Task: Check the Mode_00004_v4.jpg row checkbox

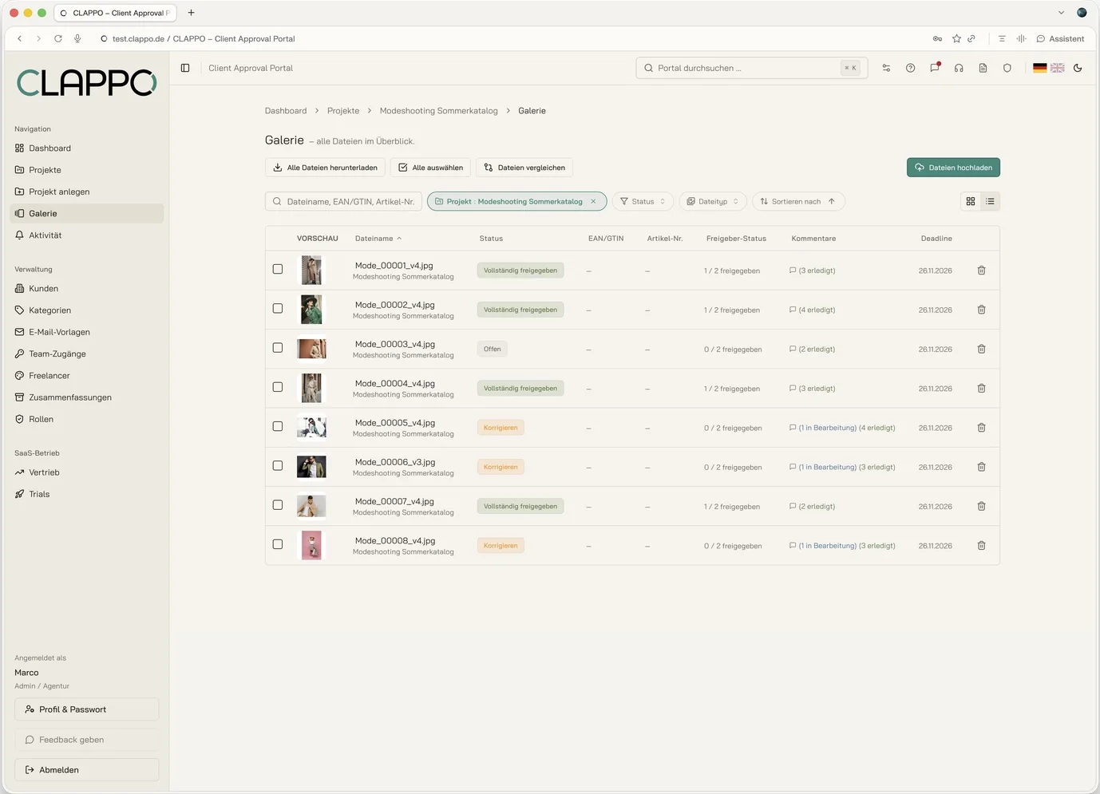Action: click(278, 387)
